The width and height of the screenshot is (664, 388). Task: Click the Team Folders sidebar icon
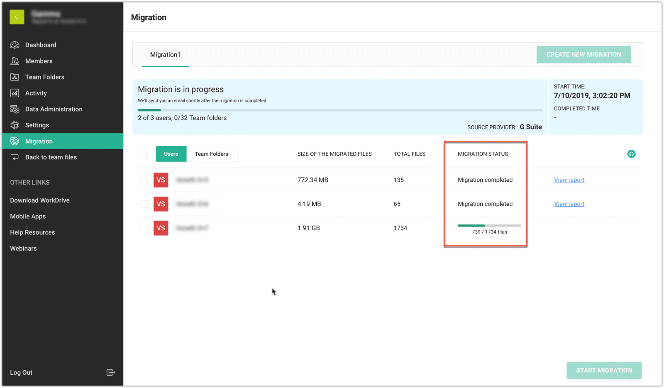pyautogui.click(x=15, y=77)
